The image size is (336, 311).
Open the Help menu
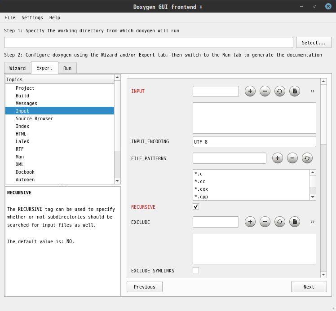click(55, 18)
